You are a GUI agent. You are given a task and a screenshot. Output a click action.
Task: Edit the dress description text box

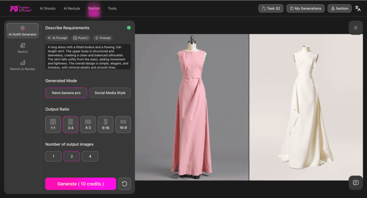tap(88, 57)
